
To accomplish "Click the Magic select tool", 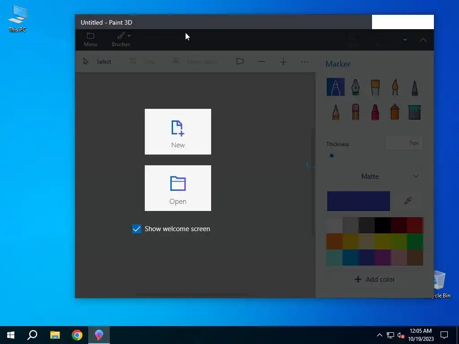I will point(195,61).
